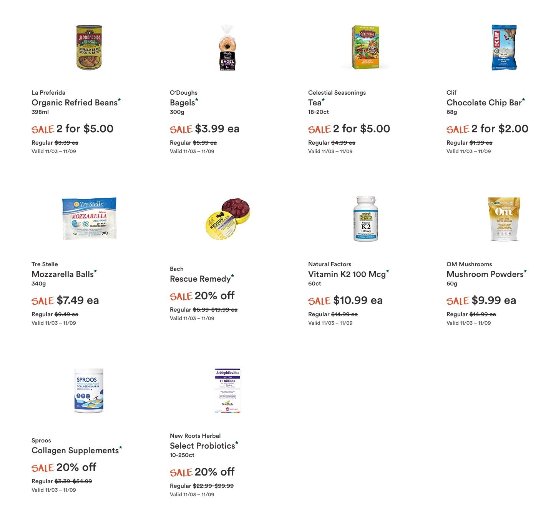Click the Mushroom Powders product title
Image resolution: width=551 pixels, height=514 pixels.
(485, 274)
